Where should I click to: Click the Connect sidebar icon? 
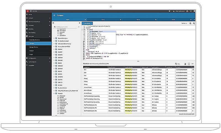point(27,18)
